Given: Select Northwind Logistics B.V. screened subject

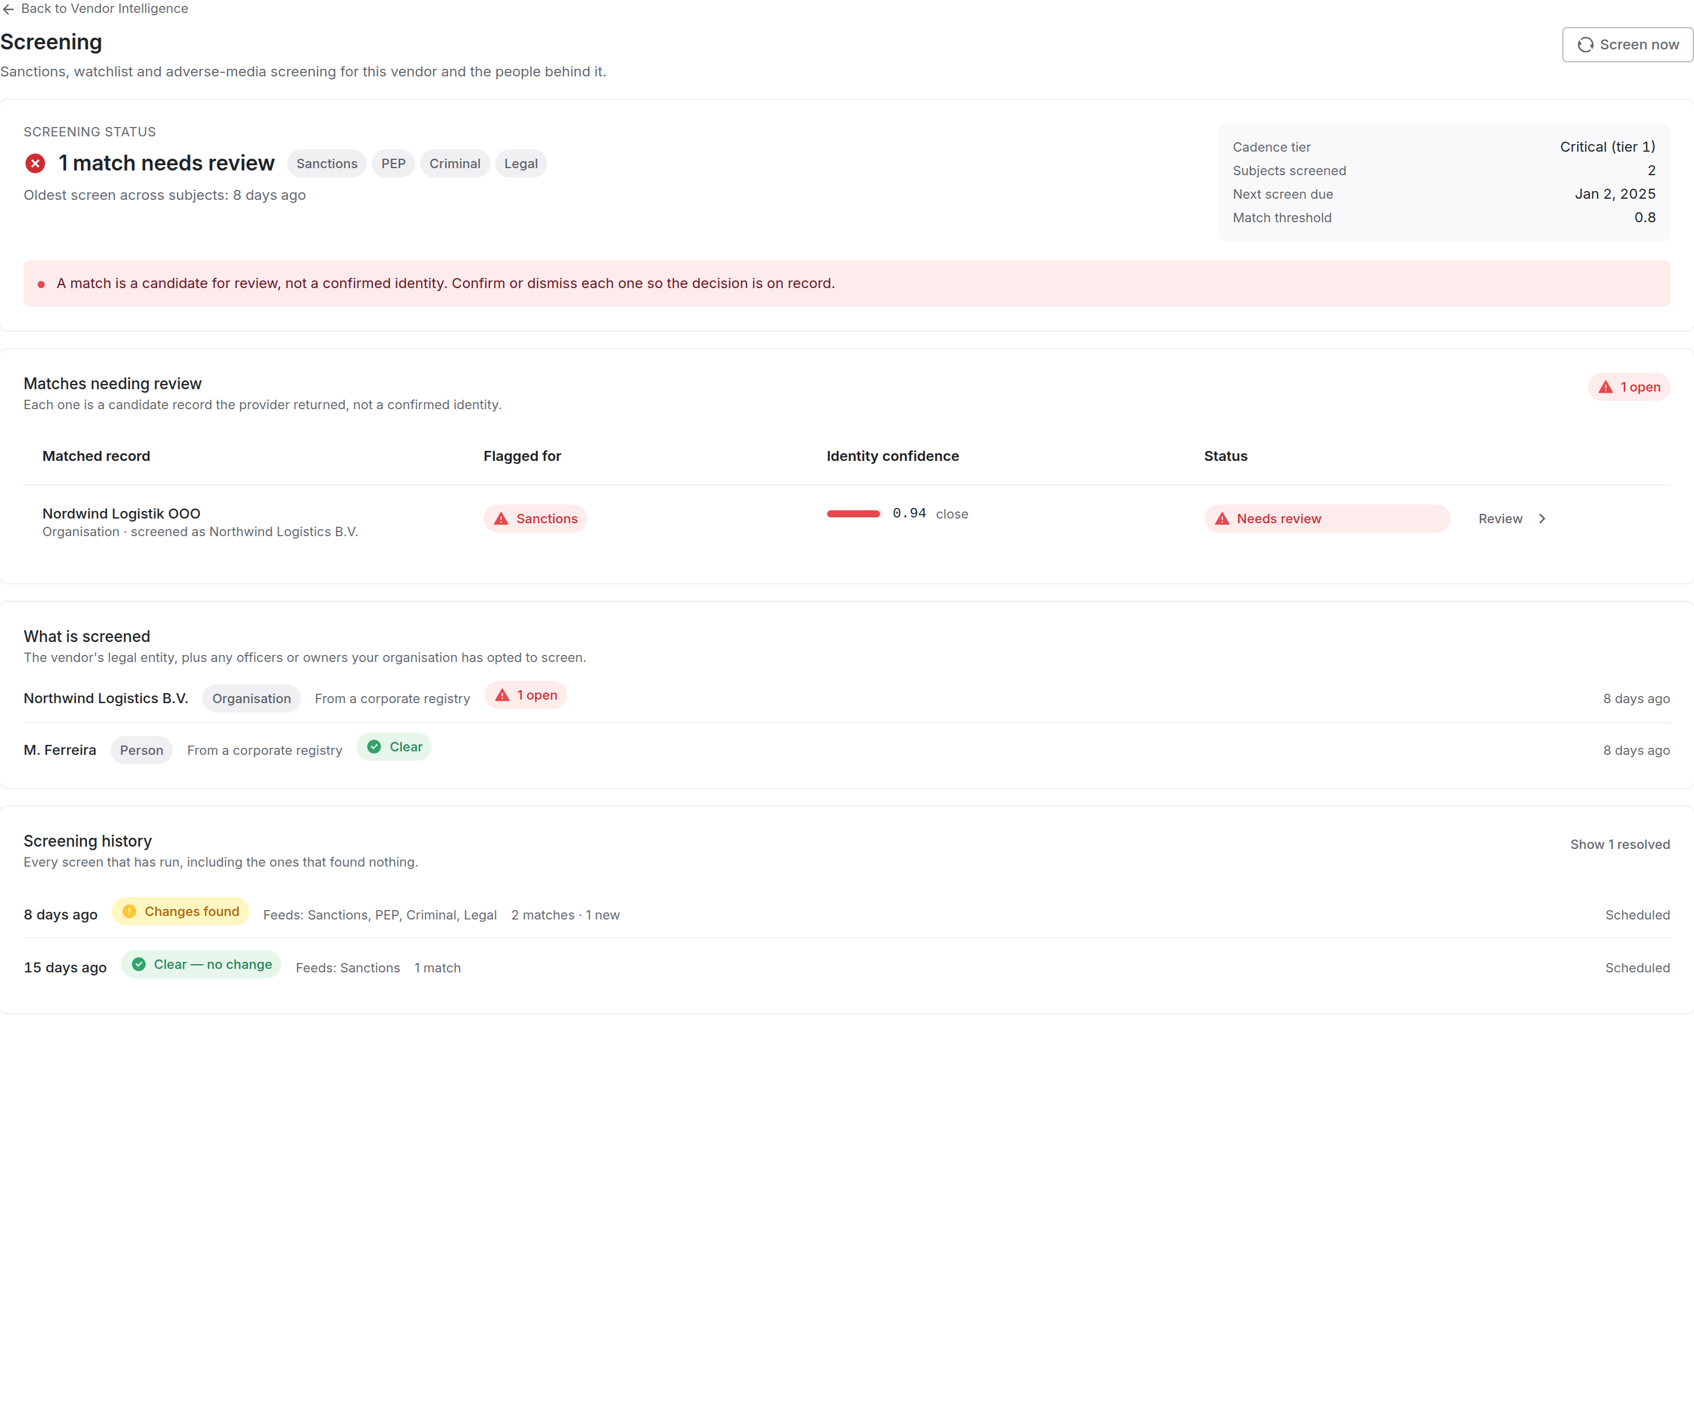Looking at the screenshot, I should (x=106, y=698).
